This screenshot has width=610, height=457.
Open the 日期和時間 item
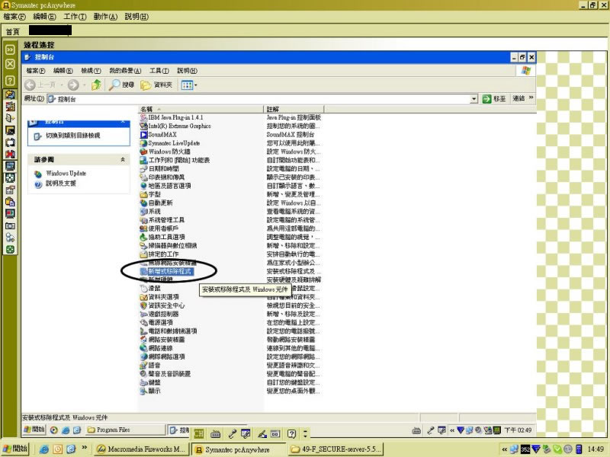pos(159,168)
